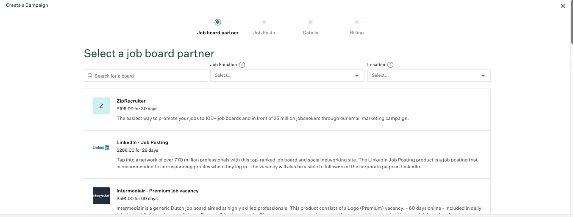Close the Create a Campaign dialog
Viewport: 573px width, 217px height.
[563, 6]
